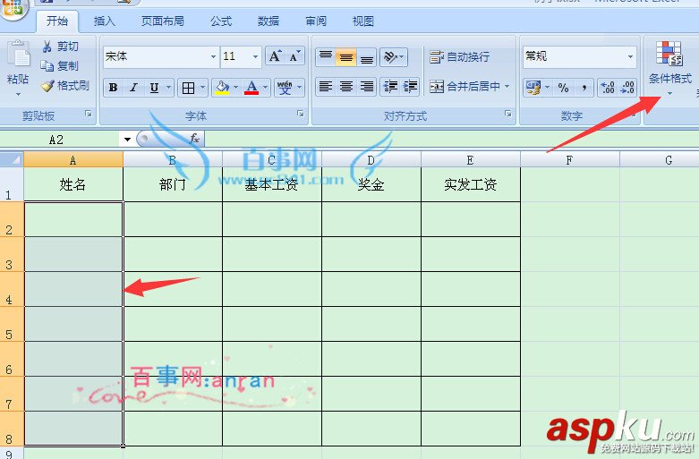The width and height of the screenshot is (699, 459).
Task: Open text orientation options
Action: tap(394, 56)
